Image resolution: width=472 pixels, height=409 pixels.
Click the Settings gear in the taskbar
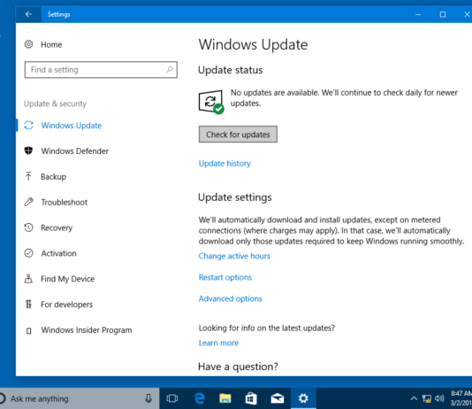(x=303, y=398)
